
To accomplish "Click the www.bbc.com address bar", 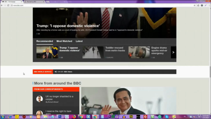I will coord(102,5).
